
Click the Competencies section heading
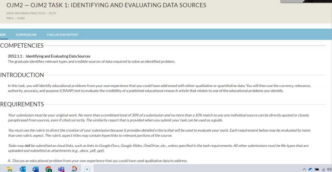point(22,46)
